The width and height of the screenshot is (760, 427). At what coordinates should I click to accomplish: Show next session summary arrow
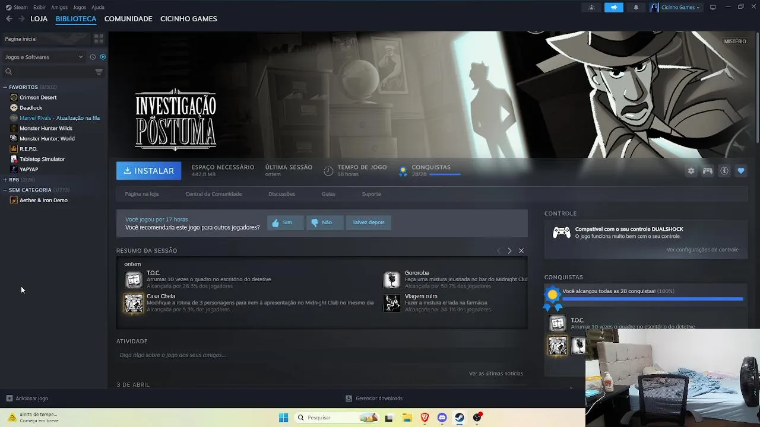pyautogui.click(x=509, y=251)
